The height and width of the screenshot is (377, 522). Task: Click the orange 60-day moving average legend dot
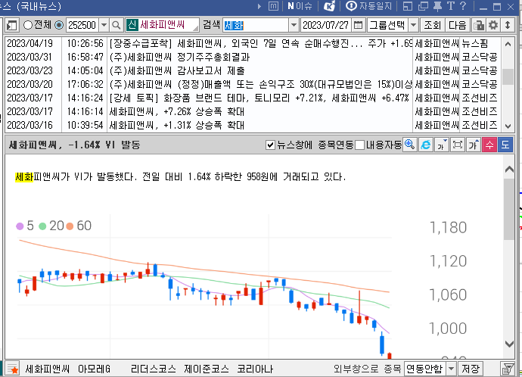coord(70,226)
